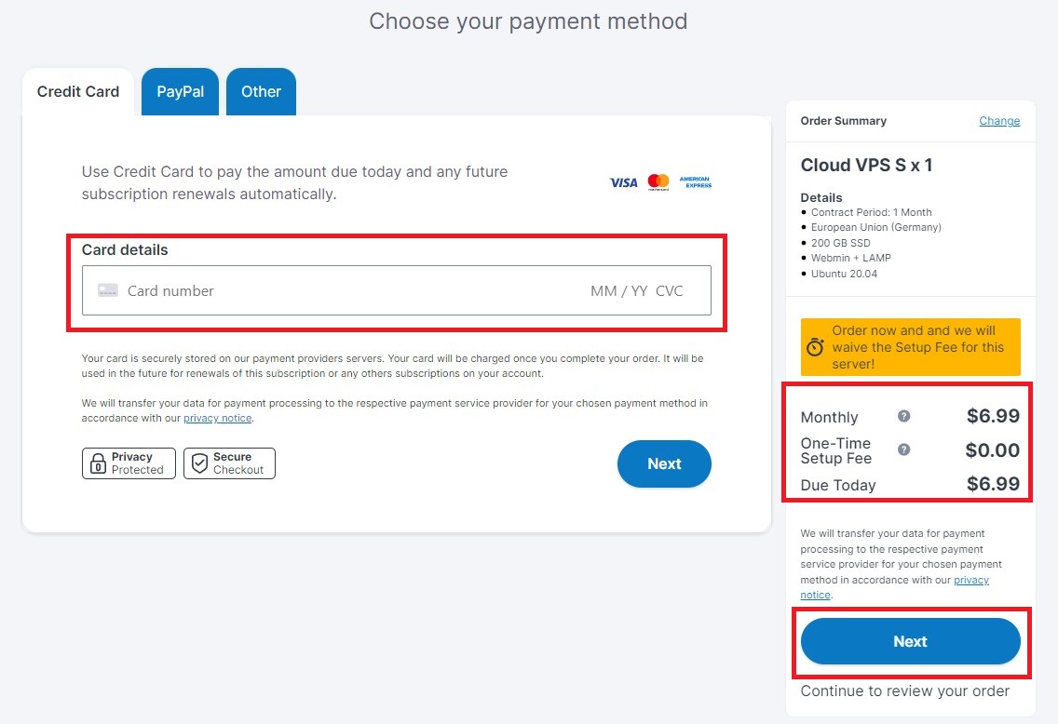The width and height of the screenshot is (1058, 724).
Task: Click the American Express logo
Action: pos(695,182)
